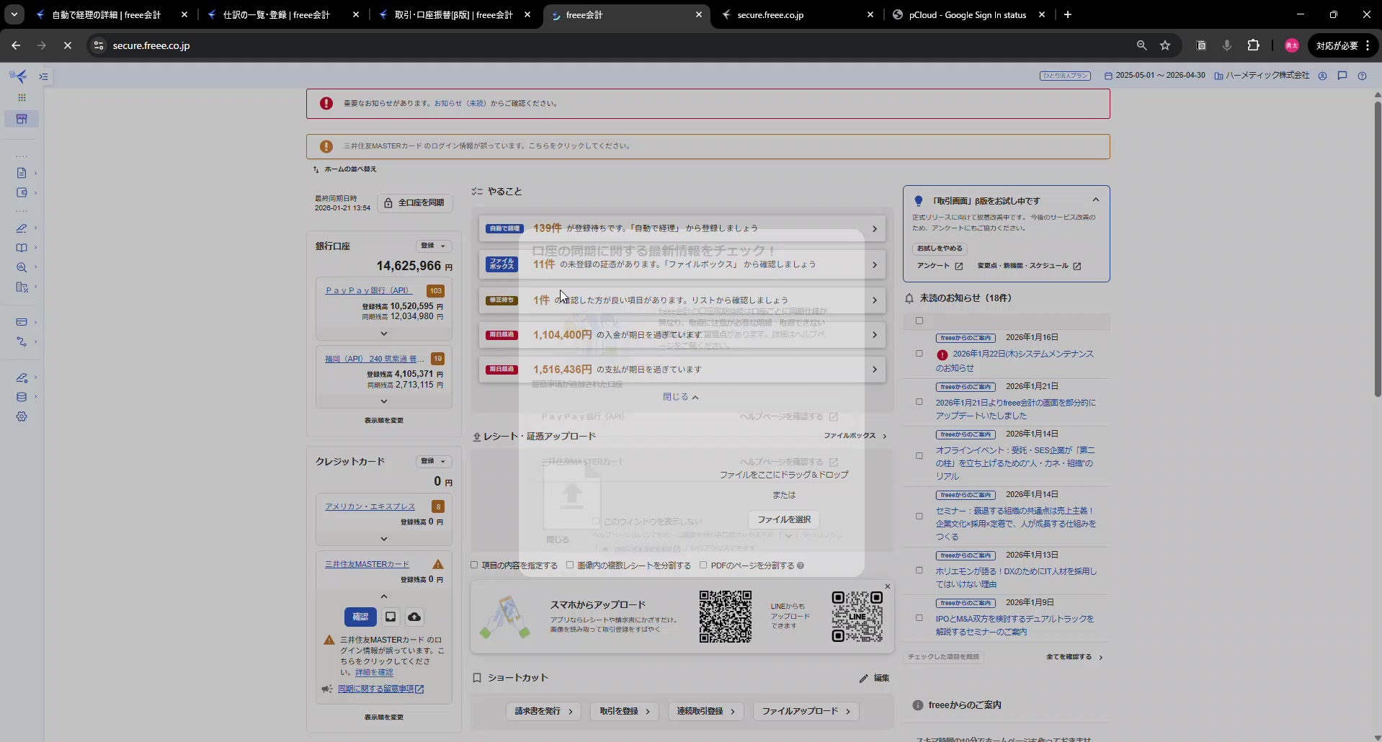Open the browser extensions puzzle icon

click(x=1254, y=45)
